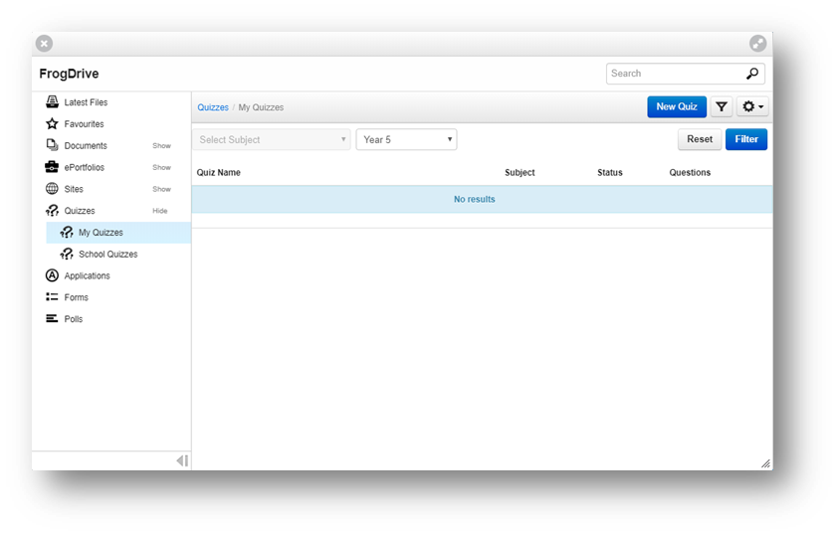Click the My Quizzes icon
838x535 pixels.
tap(67, 233)
